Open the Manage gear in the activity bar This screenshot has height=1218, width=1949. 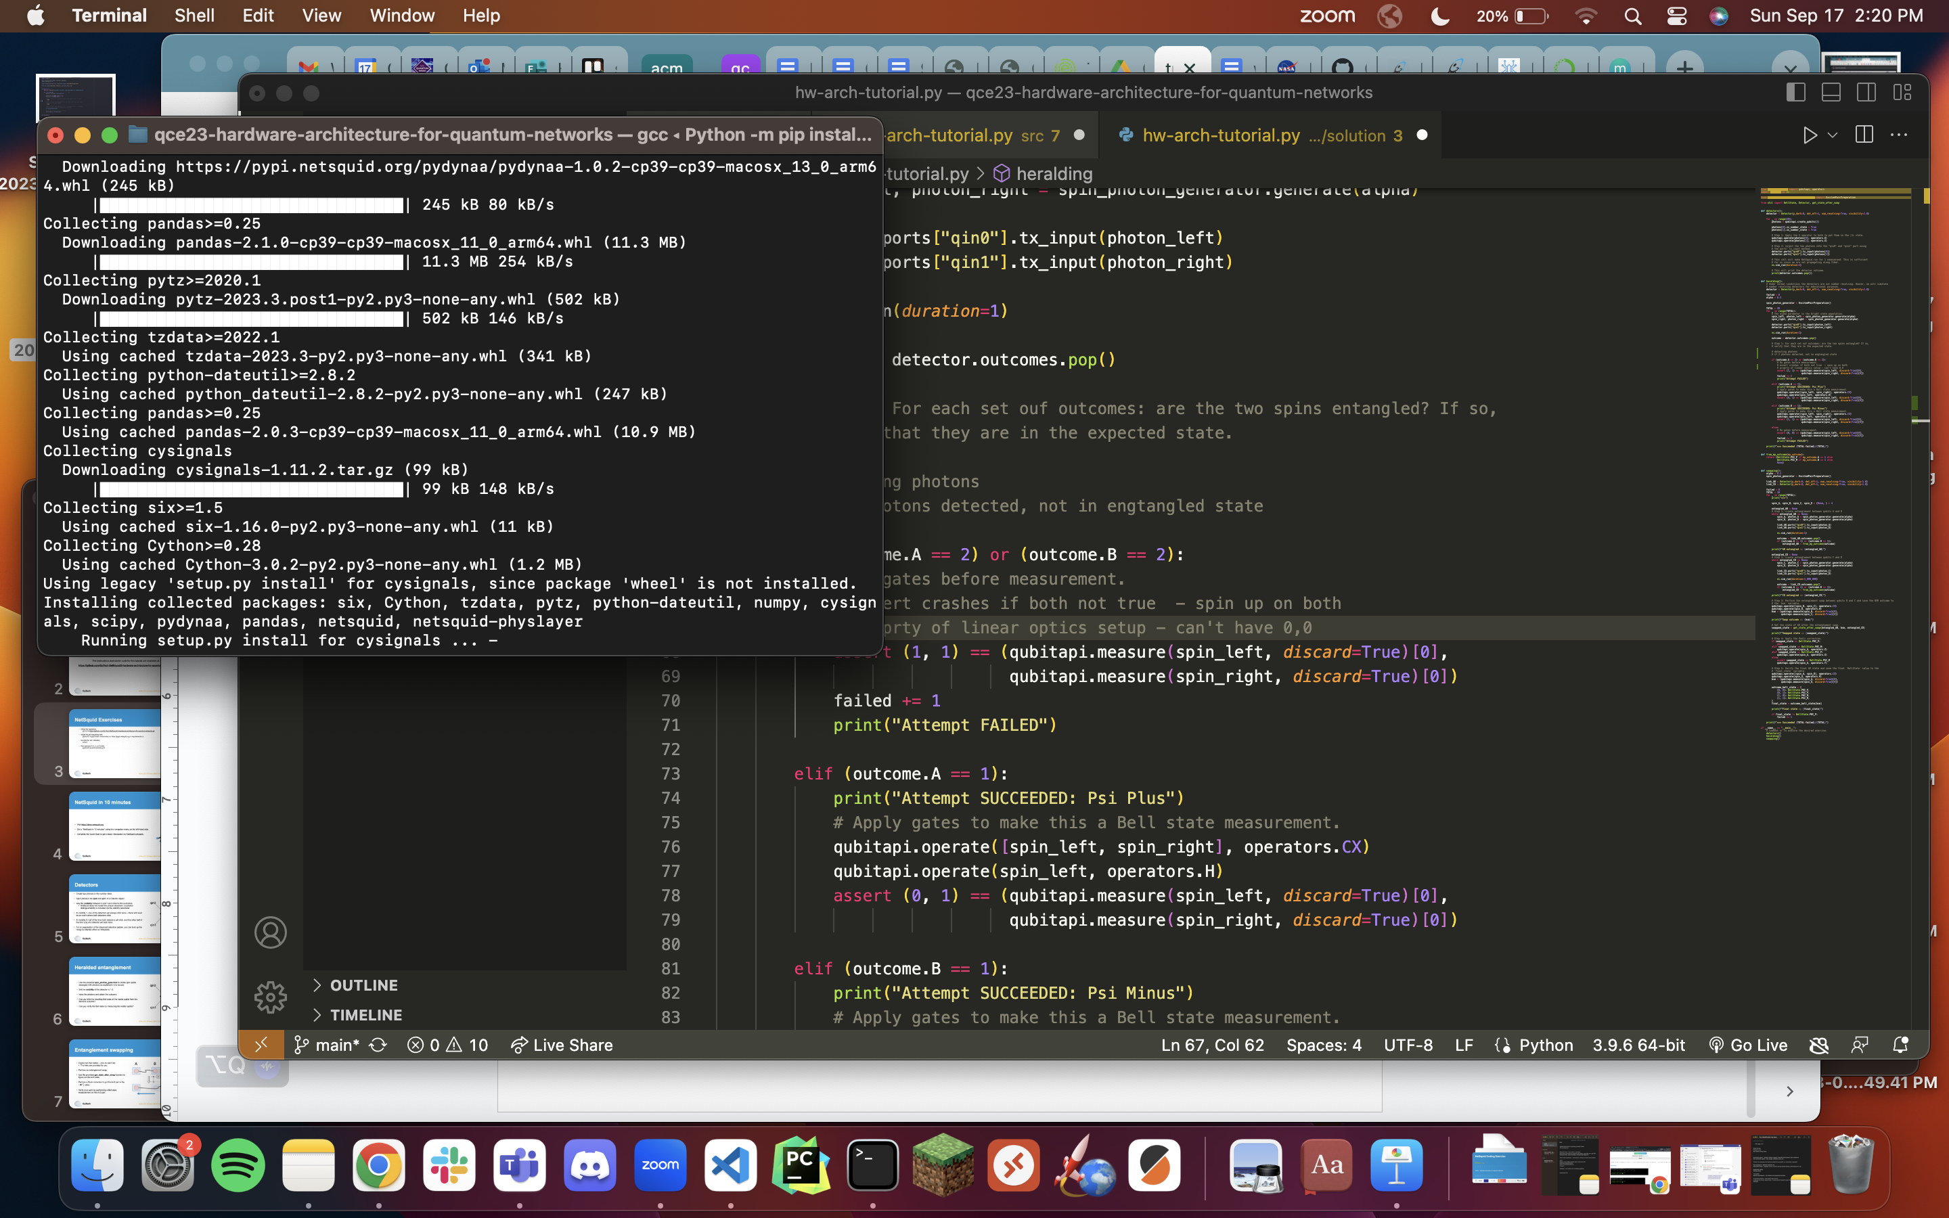pos(271,997)
